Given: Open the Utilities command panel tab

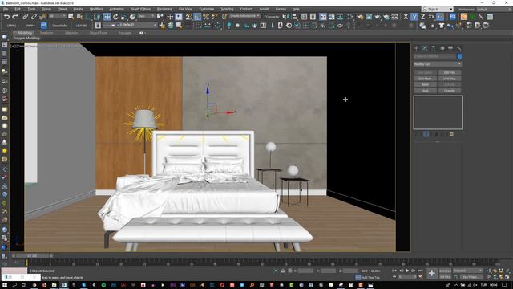Looking at the screenshot, I should coord(459,48).
